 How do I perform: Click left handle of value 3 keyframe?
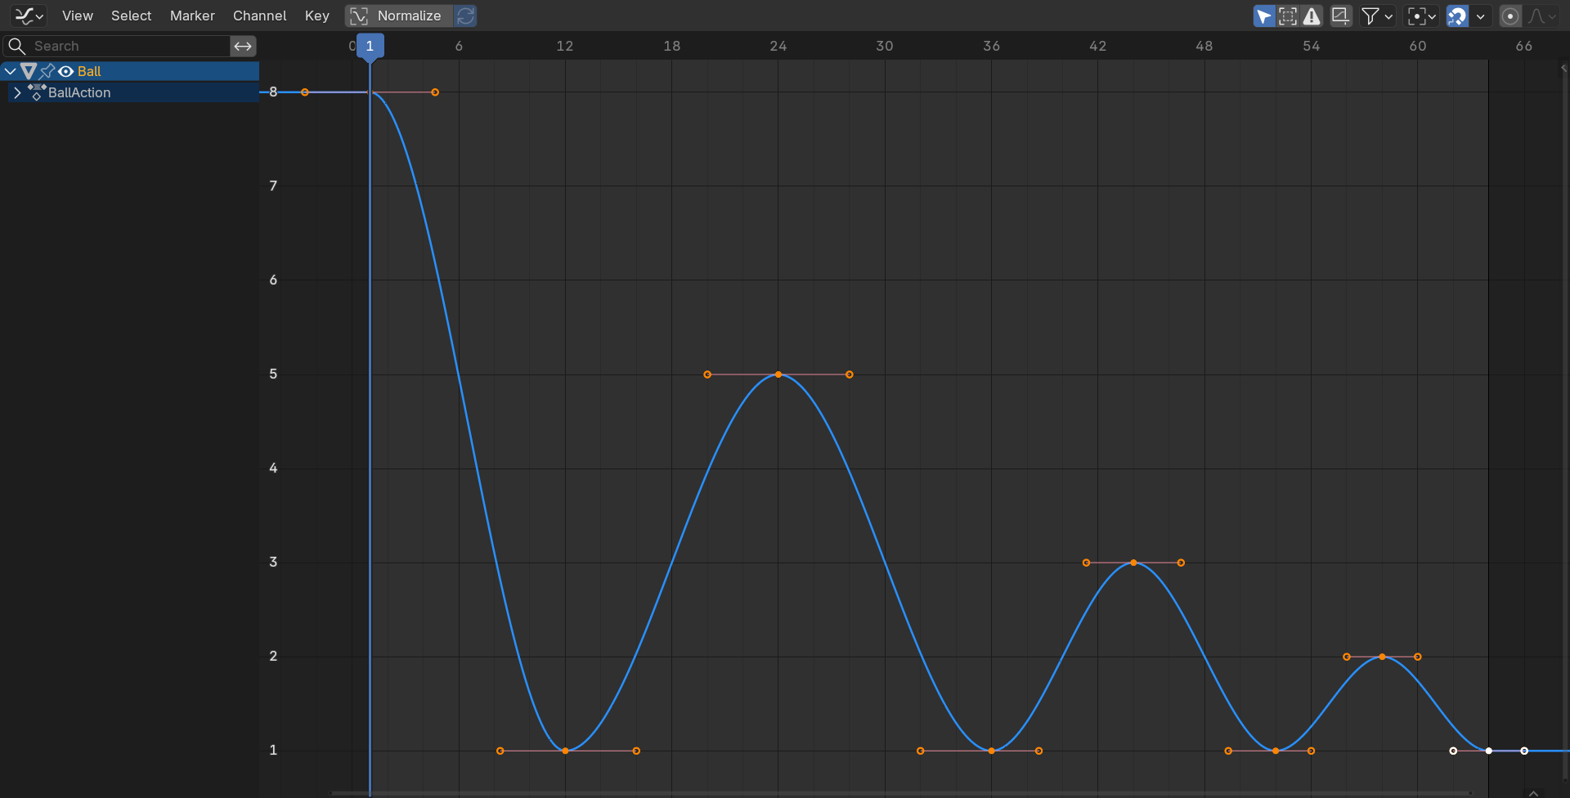point(1086,563)
